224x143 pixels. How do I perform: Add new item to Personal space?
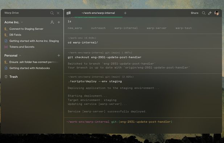tap(59, 55)
